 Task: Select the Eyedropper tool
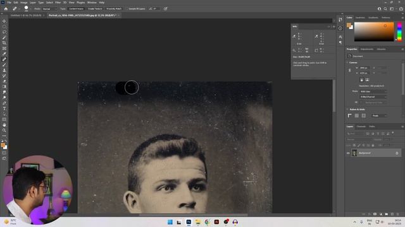click(x=4, y=54)
